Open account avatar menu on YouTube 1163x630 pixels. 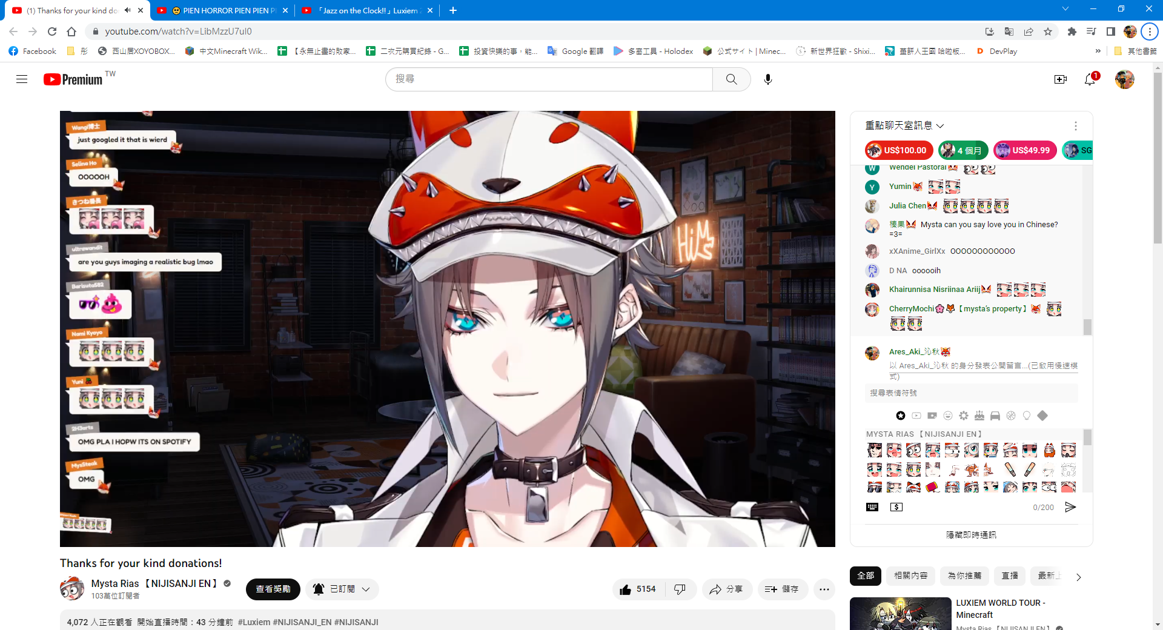click(x=1125, y=79)
